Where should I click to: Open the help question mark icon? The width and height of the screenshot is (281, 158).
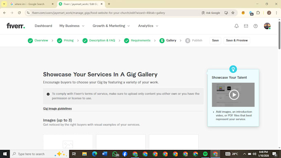(255, 26)
